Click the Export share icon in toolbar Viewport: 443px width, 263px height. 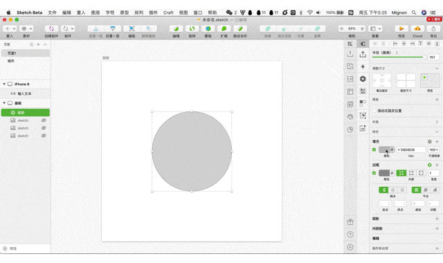433,28
